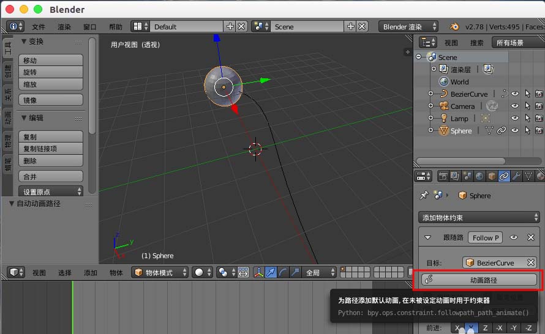Viewport: 545px width, 334px height.
Task: Hide BezierCurve in viewport via eye icon
Action: pyautogui.click(x=515, y=94)
